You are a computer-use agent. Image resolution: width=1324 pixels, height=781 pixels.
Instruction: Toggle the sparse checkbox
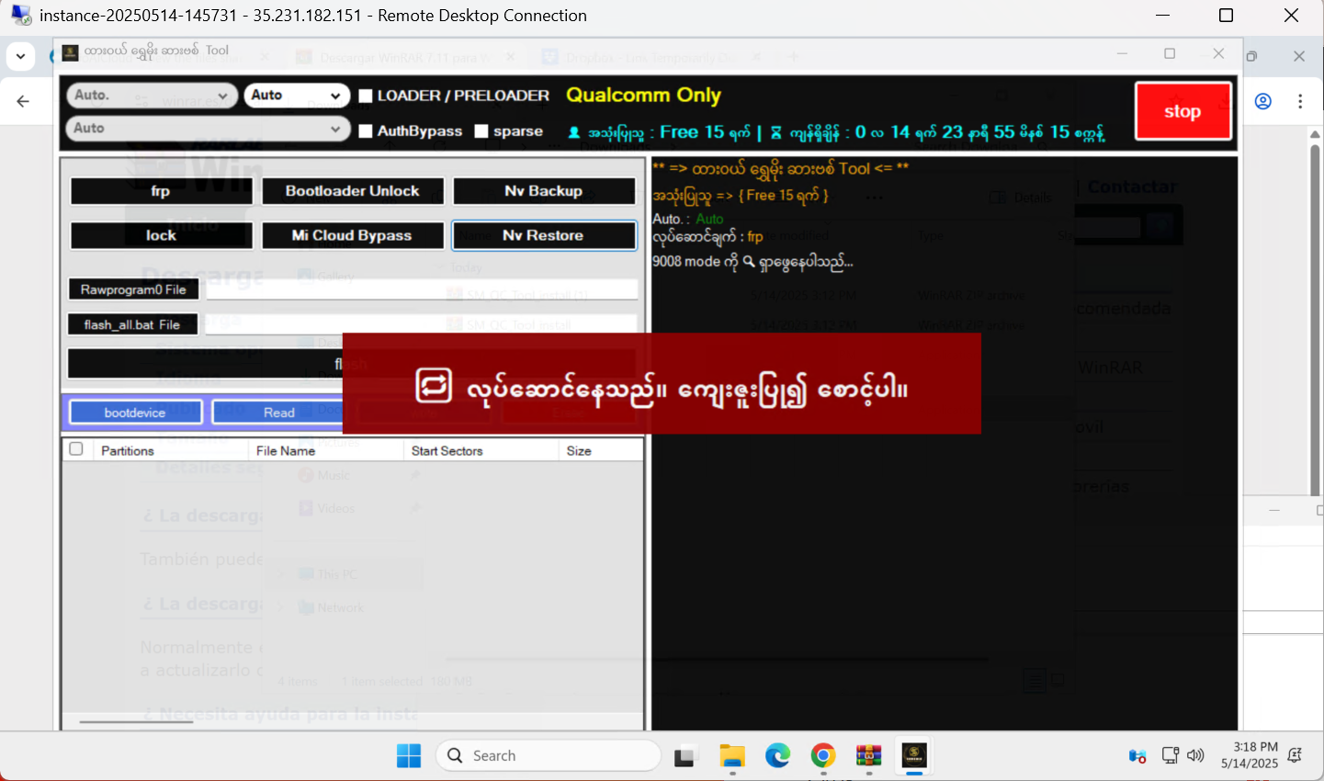tap(481, 131)
